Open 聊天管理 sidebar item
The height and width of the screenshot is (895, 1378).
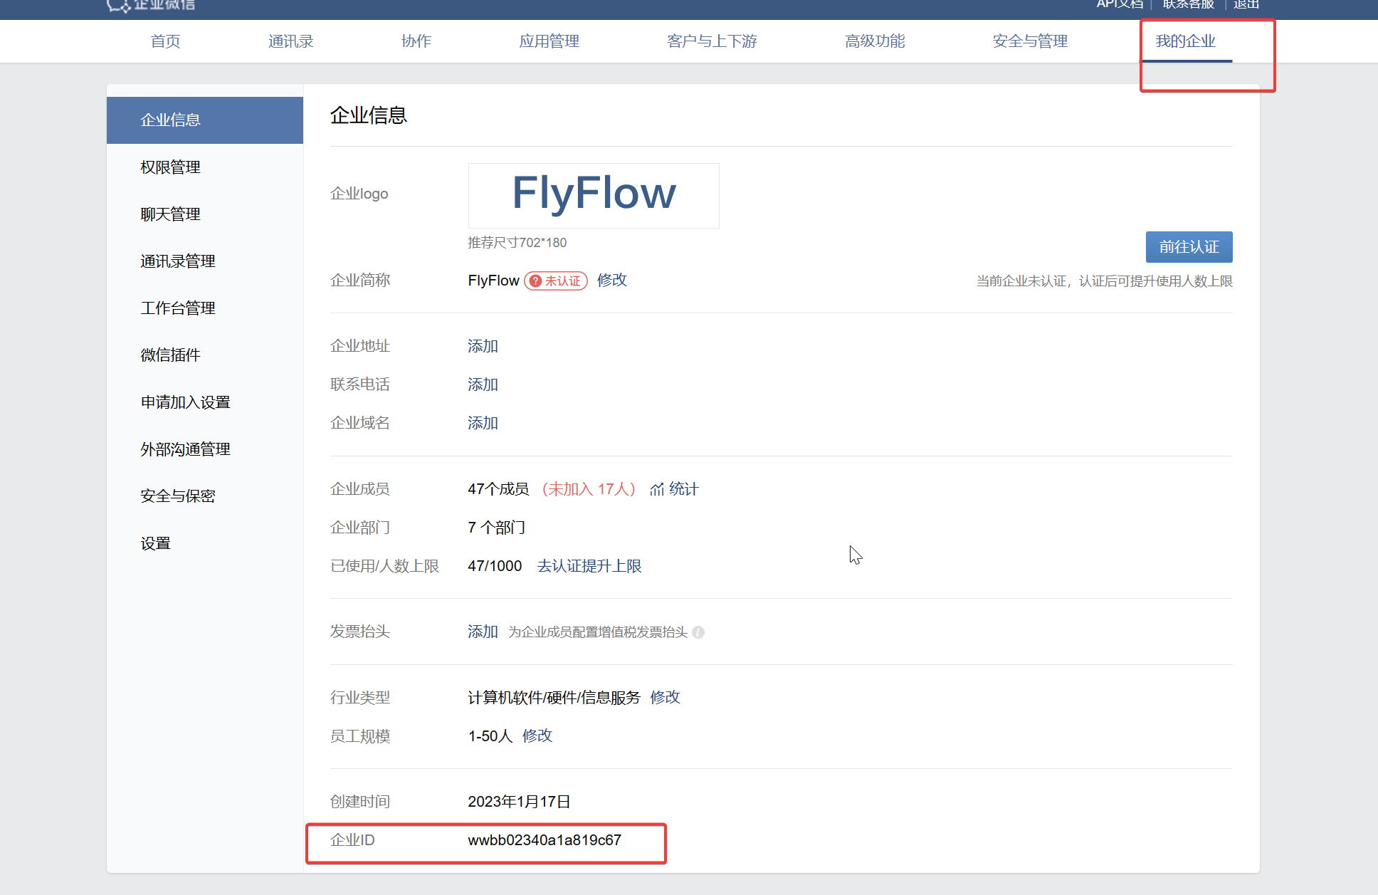pos(205,214)
